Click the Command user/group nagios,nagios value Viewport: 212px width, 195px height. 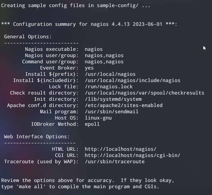click(104, 62)
